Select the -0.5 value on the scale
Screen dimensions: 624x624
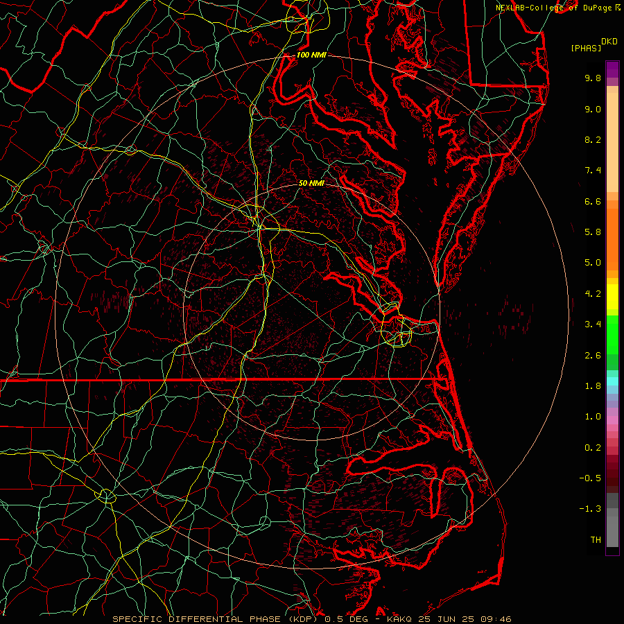click(590, 478)
